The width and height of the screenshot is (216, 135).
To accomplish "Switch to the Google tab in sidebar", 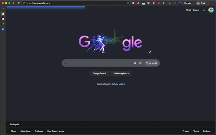I will (3, 14).
